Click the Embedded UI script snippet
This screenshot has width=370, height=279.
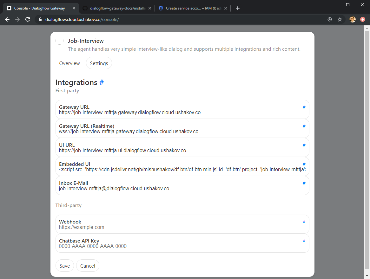pyautogui.click(x=182, y=170)
